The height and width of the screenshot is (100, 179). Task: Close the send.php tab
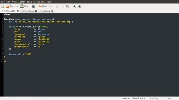pyautogui.click(x=52, y=11)
